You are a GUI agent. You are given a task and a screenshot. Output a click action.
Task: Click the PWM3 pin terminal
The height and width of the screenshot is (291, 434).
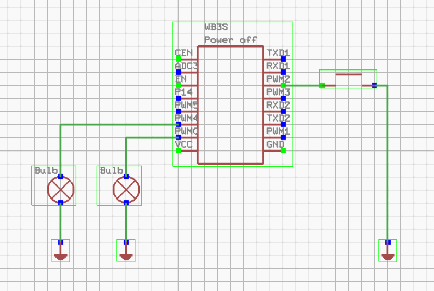(x=283, y=98)
